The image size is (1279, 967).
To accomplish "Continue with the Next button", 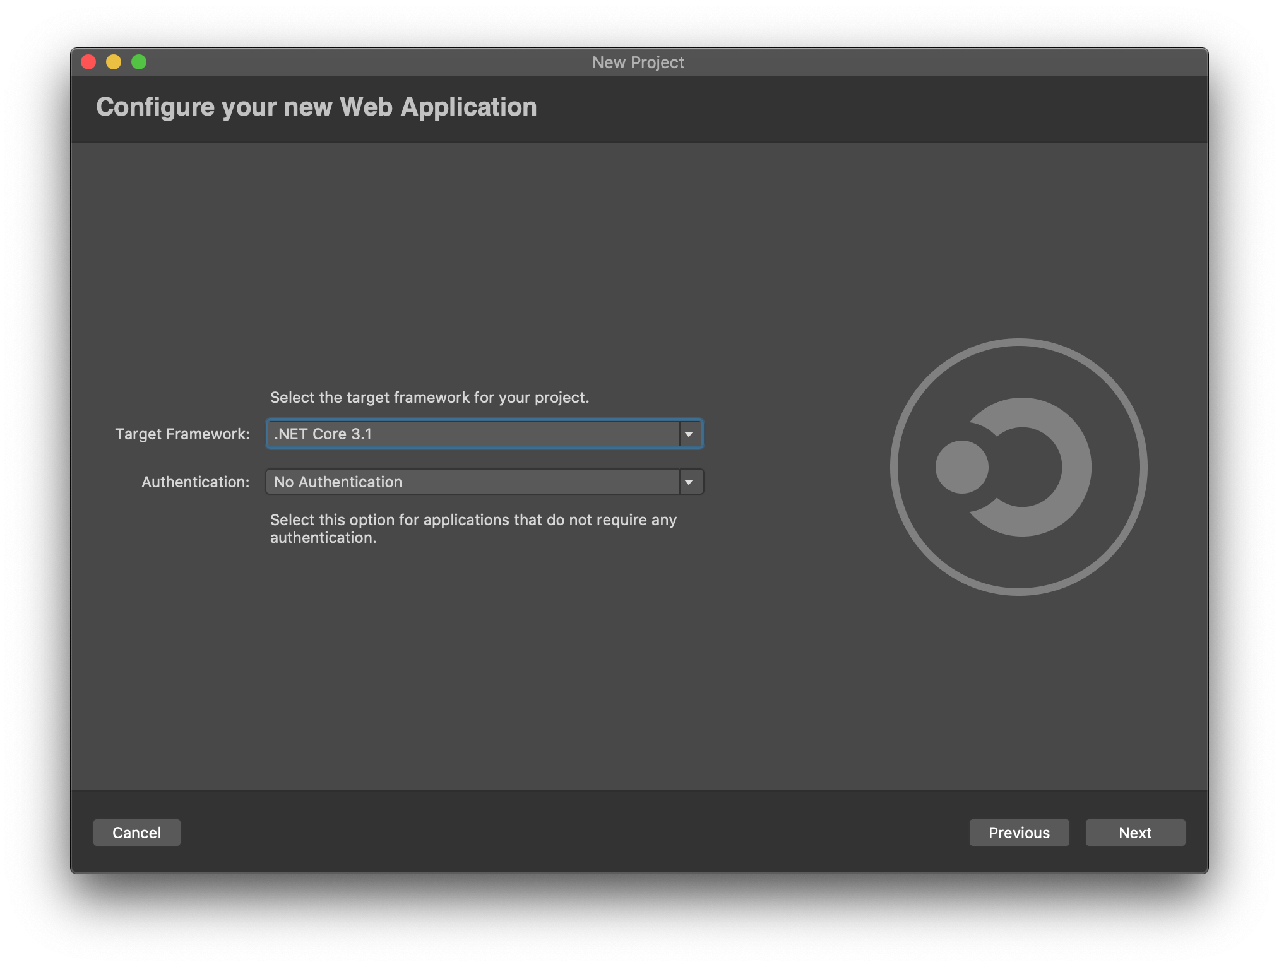I will point(1135,833).
